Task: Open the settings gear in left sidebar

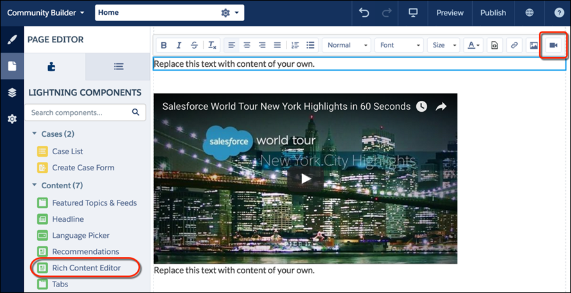Action: [12, 119]
